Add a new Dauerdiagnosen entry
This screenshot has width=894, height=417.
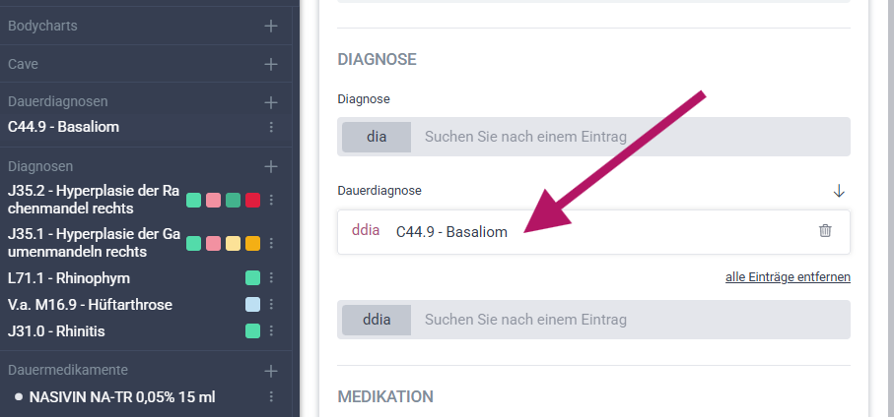coord(271,101)
